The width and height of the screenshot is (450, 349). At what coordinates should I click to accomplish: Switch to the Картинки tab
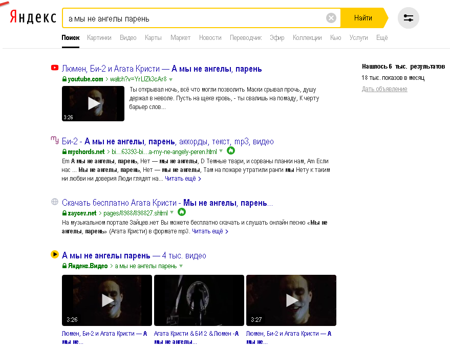click(99, 37)
